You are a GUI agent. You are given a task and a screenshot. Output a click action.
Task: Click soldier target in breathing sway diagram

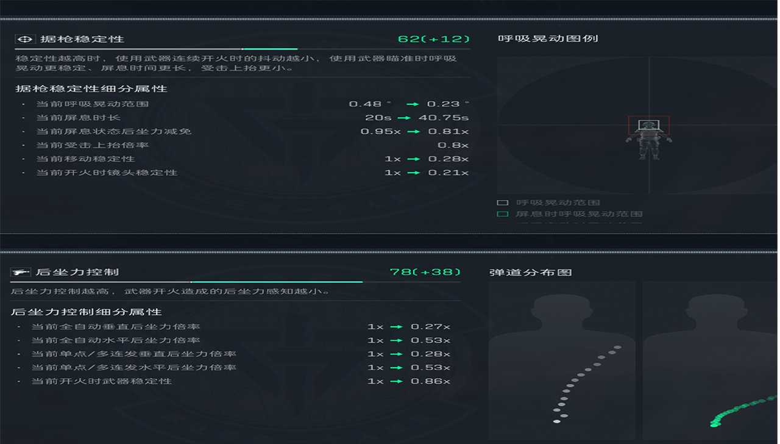[649, 139]
